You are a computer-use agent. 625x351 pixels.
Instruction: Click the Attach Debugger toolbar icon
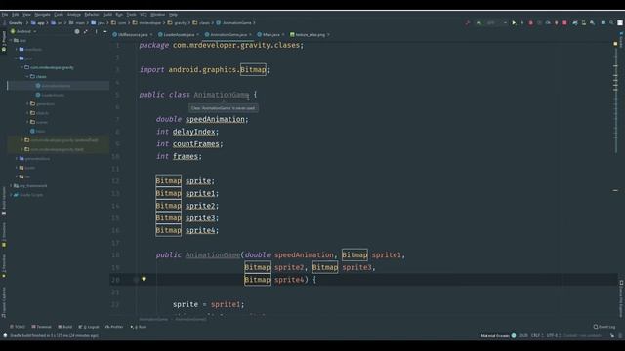click(557, 23)
